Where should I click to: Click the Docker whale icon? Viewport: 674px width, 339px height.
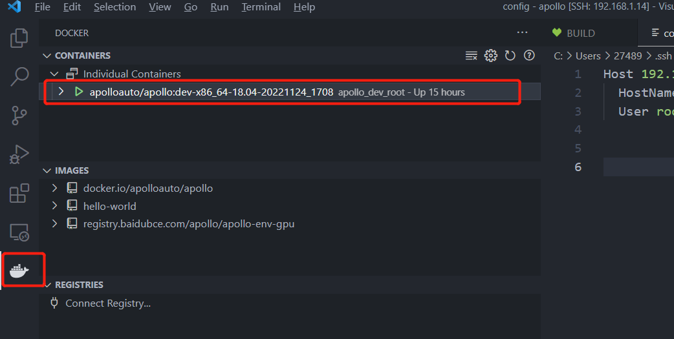(x=19, y=271)
